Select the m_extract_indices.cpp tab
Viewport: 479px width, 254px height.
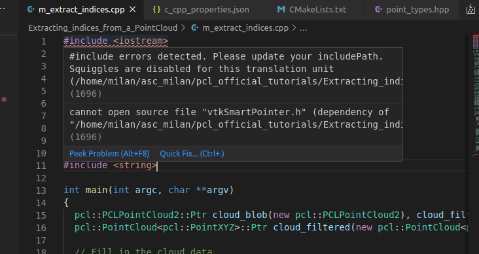click(80, 10)
